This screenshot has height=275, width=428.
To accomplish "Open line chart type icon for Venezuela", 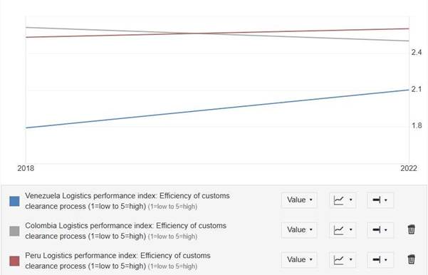I will 343,200.
